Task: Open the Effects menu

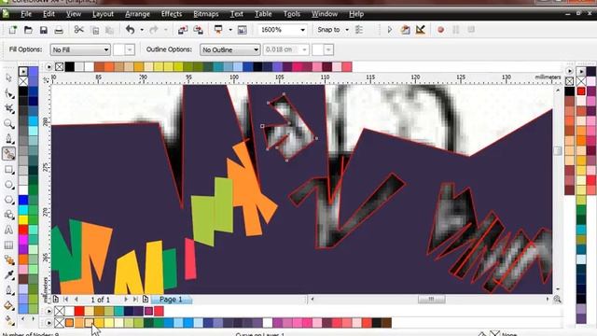Action: tap(172, 14)
